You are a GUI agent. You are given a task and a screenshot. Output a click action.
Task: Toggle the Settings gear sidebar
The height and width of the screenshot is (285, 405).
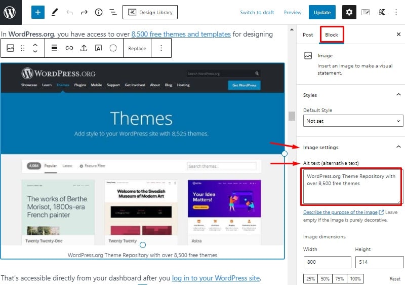click(x=349, y=12)
